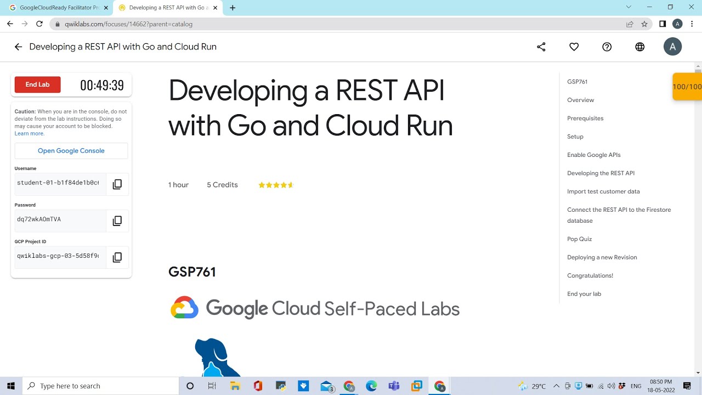Copy the Password with its copy icon
702x395 pixels.
(117, 221)
